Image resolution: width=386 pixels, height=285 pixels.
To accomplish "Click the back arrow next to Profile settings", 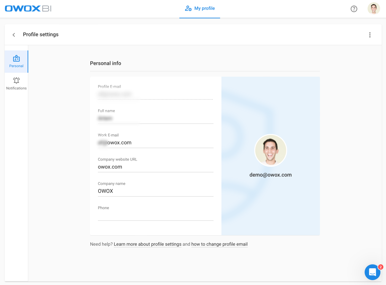I will (x=14, y=34).
